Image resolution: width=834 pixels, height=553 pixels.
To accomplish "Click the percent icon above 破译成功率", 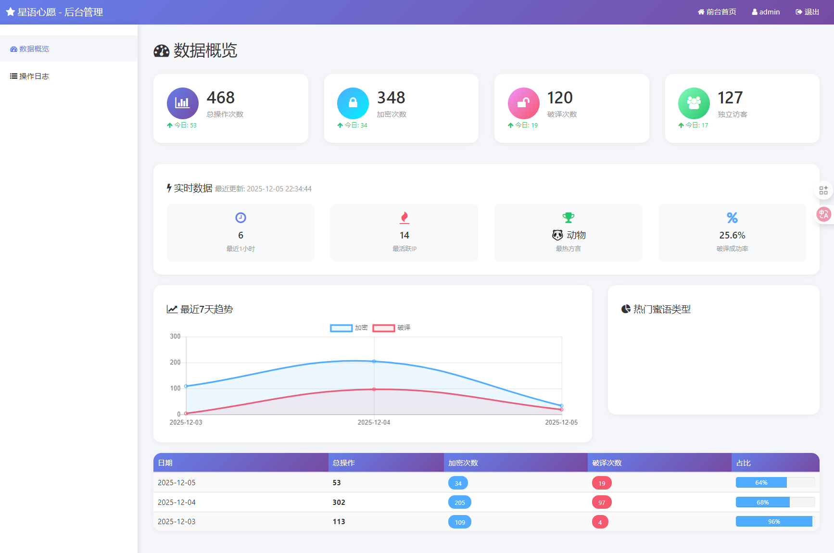I will [x=732, y=217].
